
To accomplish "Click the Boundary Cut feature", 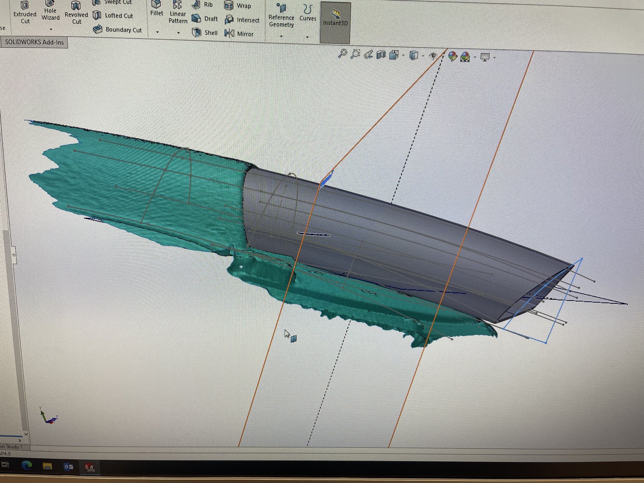I will (x=118, y=30).
